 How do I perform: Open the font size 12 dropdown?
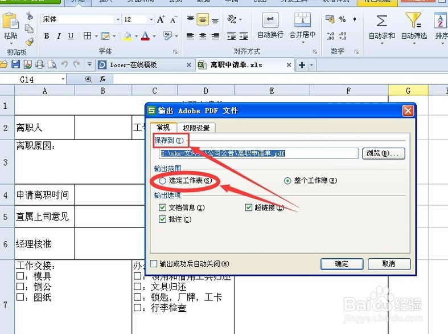[x=151, y=19]
